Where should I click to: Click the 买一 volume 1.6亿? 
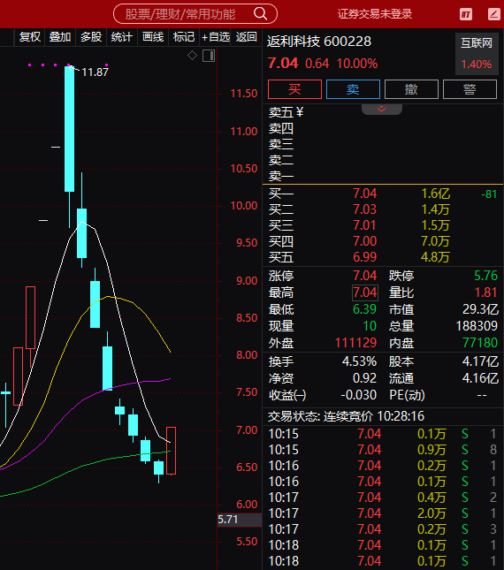tap(436, 194)
